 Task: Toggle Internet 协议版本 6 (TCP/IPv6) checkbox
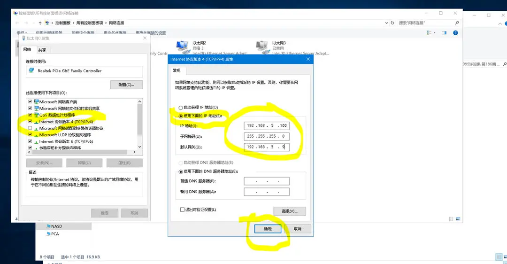pyautogui.click(x=30, y=141)
